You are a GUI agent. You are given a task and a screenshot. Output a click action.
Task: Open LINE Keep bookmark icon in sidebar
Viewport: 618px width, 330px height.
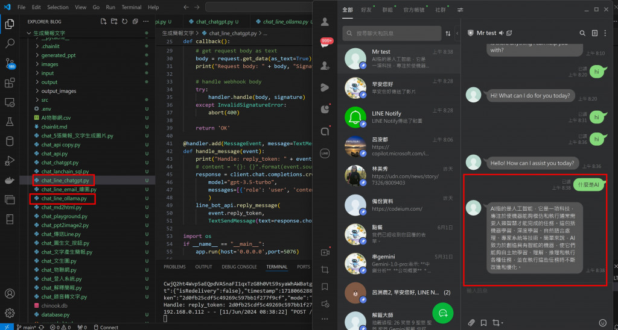[325, 287]
